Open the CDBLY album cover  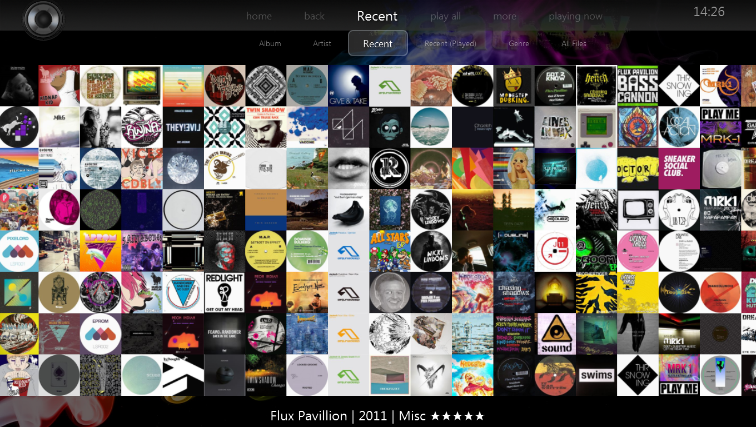[x=142, y=168]
